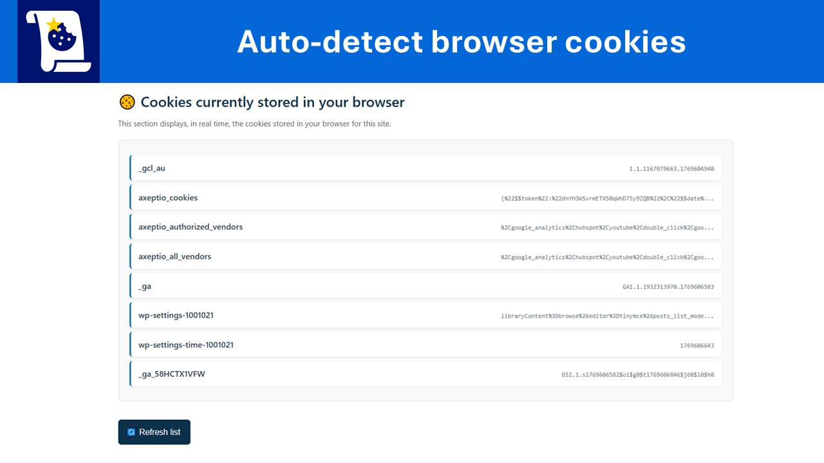This screenshot has height=463, width=824.
Task: Click the axeptio_cookies token value text
Action: click(x=607, y=199)
